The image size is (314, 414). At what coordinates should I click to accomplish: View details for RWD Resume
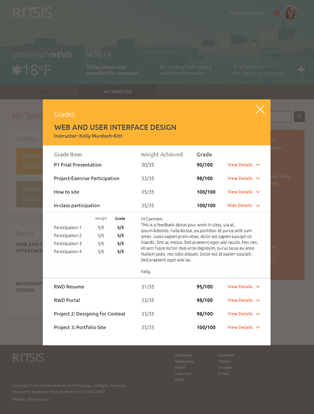pos(240,287)
